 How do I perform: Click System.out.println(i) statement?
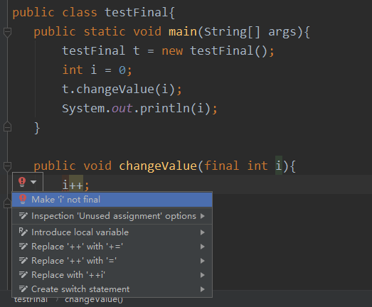(139, 109)
